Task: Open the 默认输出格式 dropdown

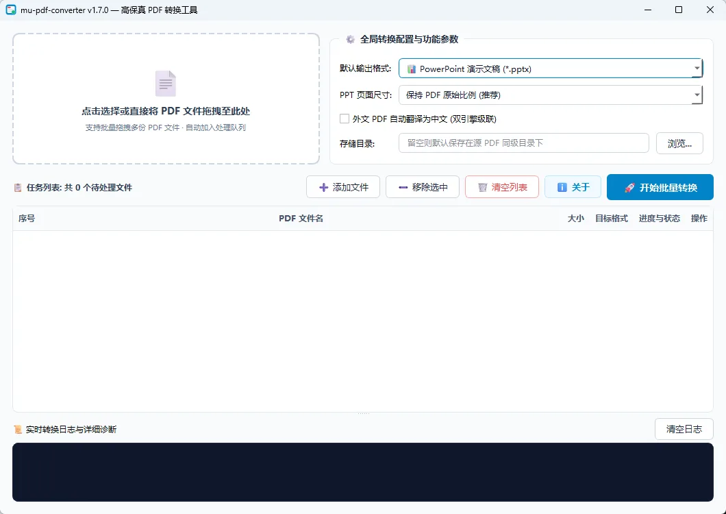Action: (x=551, y=69)
